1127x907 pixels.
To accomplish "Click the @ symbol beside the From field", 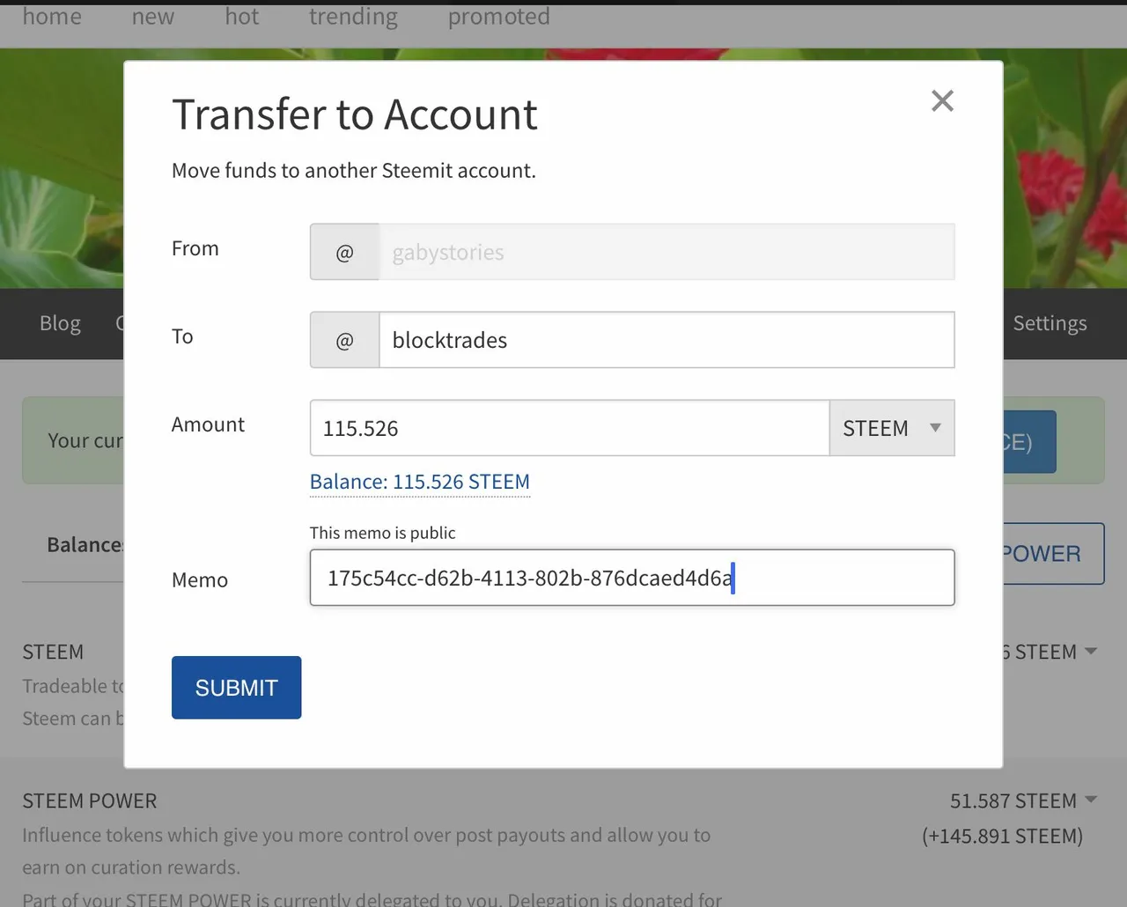I will tap(344, 253).
